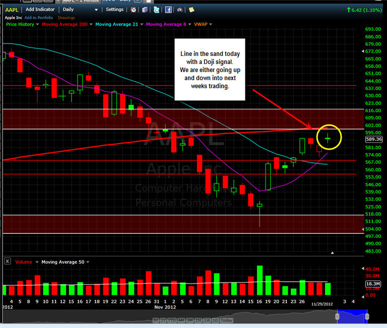Click the Apple Inc company name
This screenshot has width=387, height=328.
[x=13, y=18]
